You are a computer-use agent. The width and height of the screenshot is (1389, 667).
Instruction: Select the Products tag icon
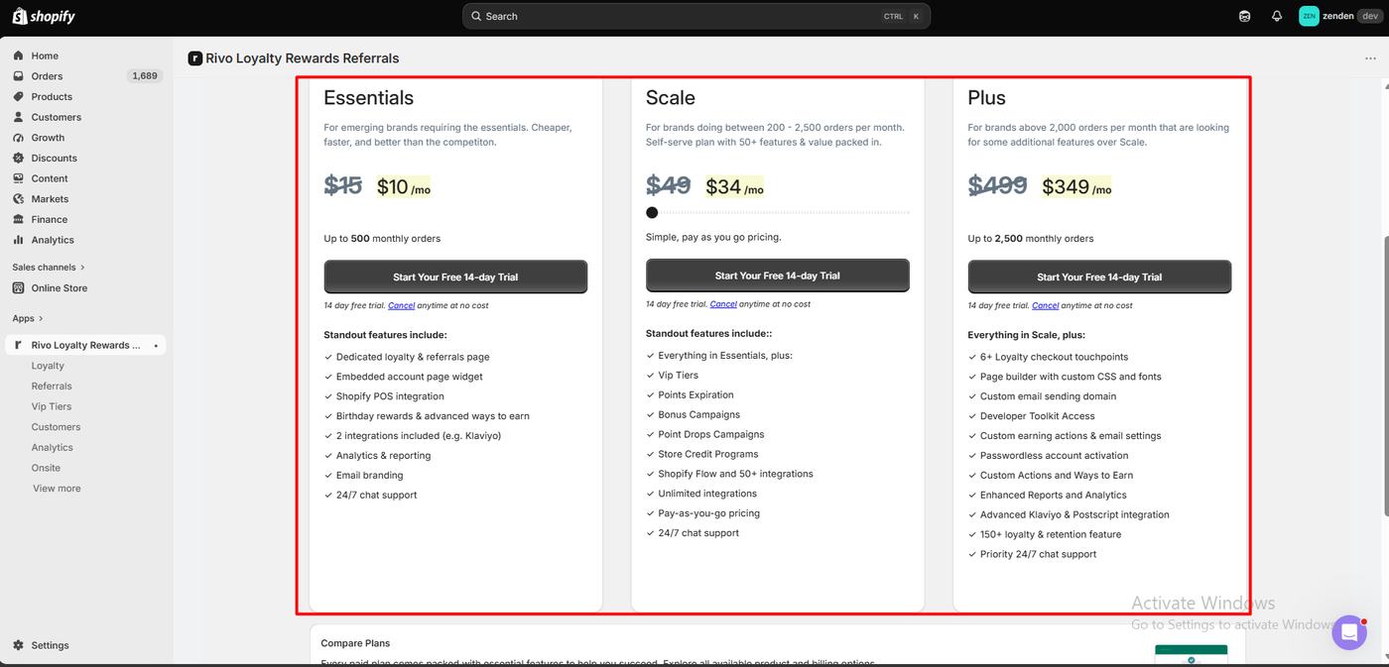(18, 97)
